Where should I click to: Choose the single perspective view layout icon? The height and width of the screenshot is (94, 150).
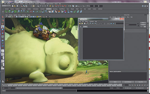(x=3, y=51)
